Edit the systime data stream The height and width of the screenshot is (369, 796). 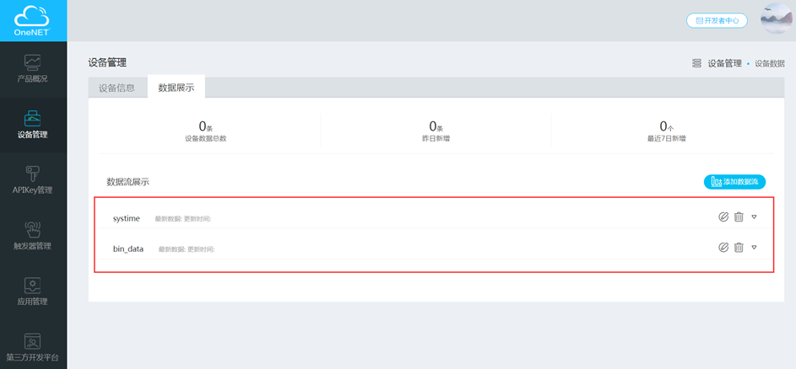pos(723,217)
